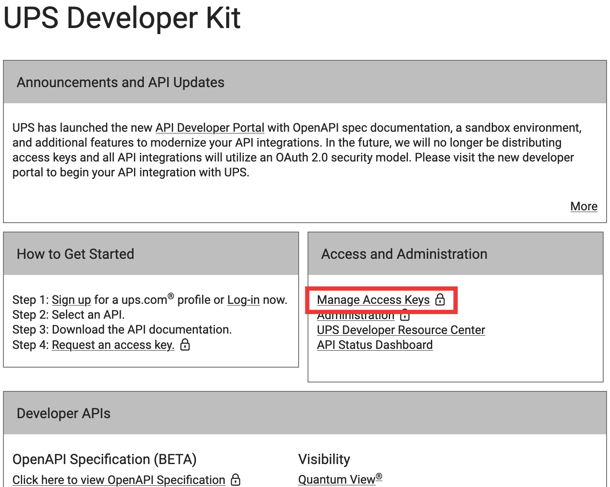Open the Quantum View link
610x487 pixels.
pyautogui.click(x=337, y=479)
